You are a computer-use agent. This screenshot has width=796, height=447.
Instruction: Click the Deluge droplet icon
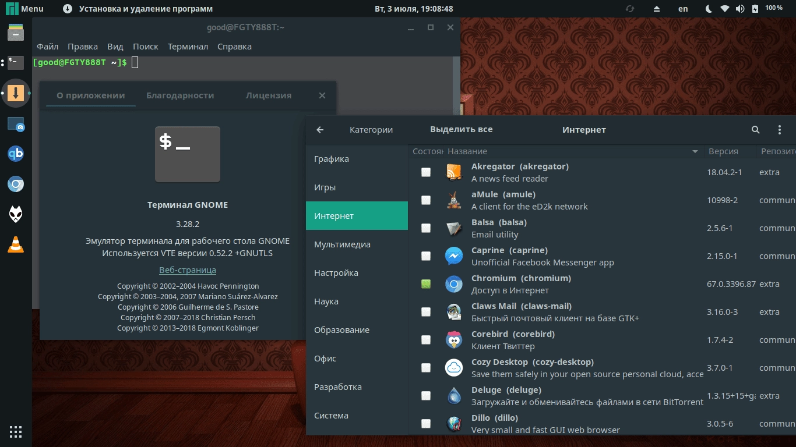[x=454, y=396]
